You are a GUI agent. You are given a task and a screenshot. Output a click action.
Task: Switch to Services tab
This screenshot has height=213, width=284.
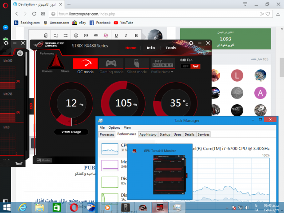tap(203, 134)
